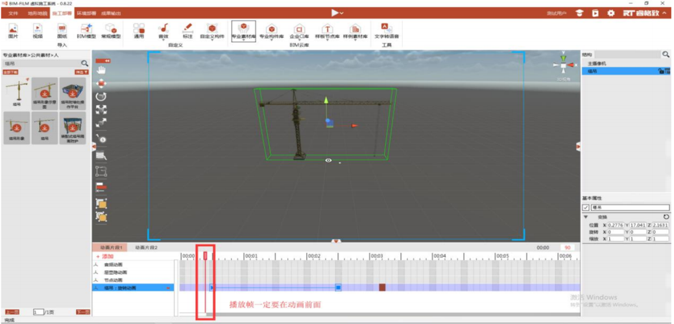Open settings gear in title bar

(x=610, y=13)
